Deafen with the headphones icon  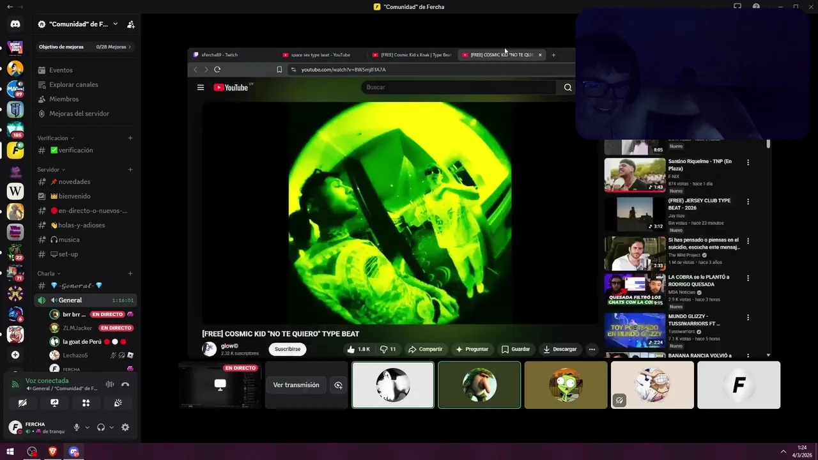[101, 427]
